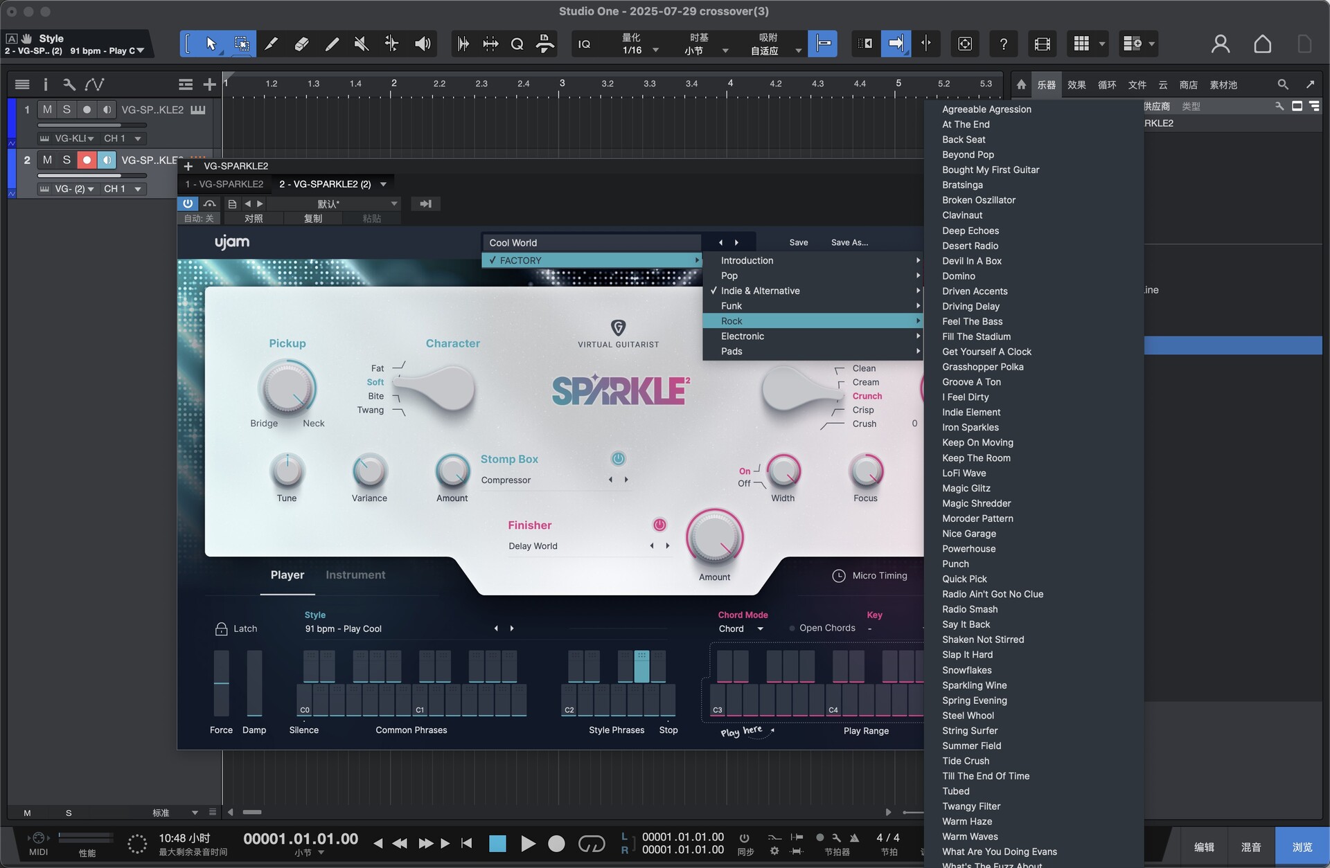Screen dimensions: 1330x868
Task: Click the Latch lock icon
Action: (x=221, y=629)
